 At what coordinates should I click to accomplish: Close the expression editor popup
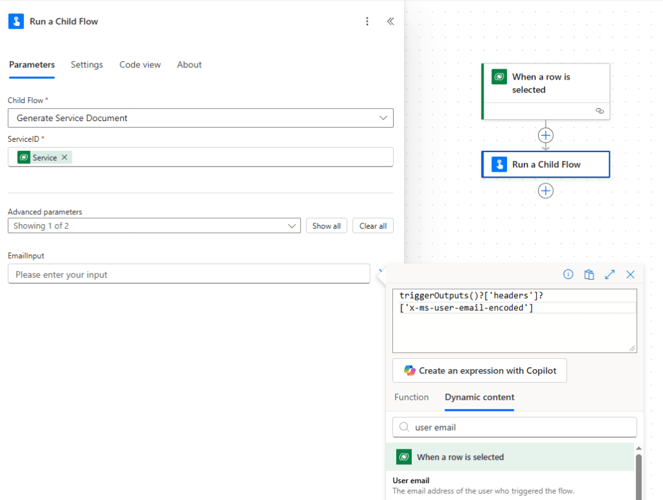(x=631, y=275)
